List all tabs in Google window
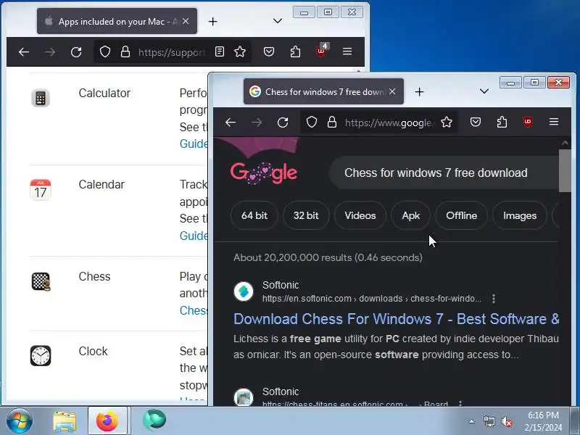Viewport: 580px width, 435px height. click(x=484, y=91)
